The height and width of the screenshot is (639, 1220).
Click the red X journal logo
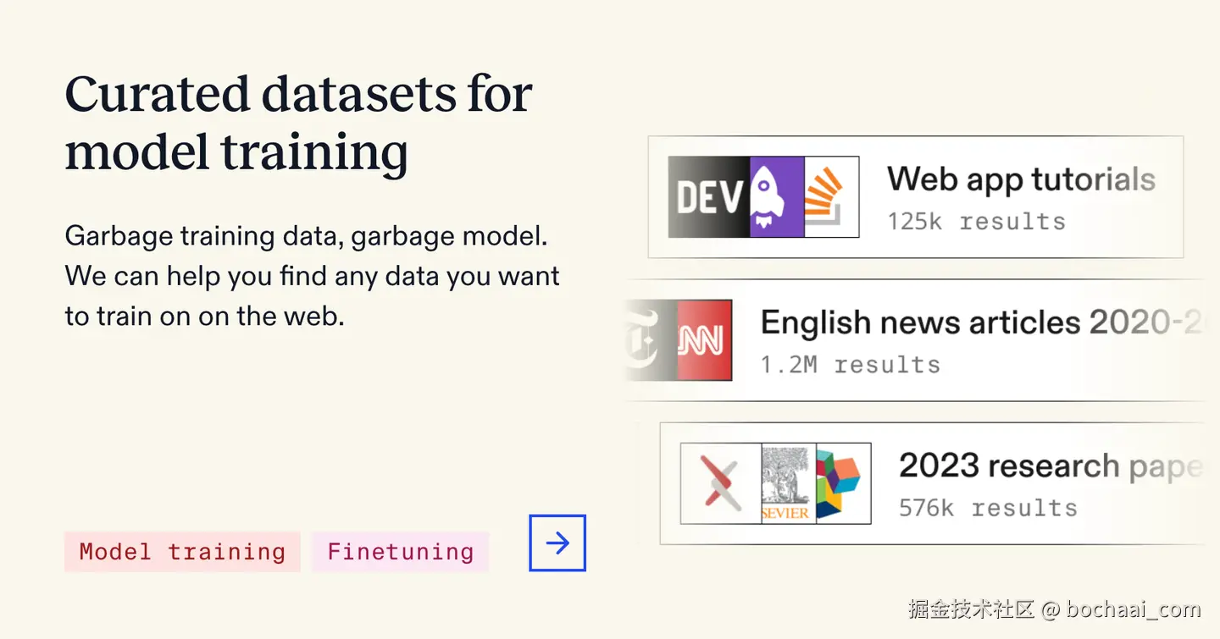(x=721, y=483)
